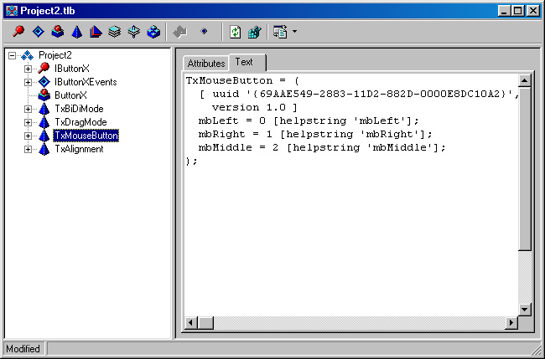
Task: Select the TxDragMode tree item
Action: tap(80, 122)
